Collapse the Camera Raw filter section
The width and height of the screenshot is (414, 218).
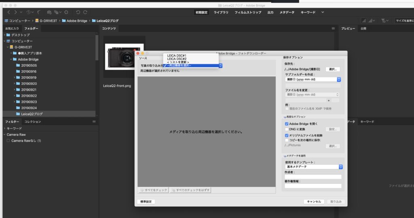tap(4, 134)
